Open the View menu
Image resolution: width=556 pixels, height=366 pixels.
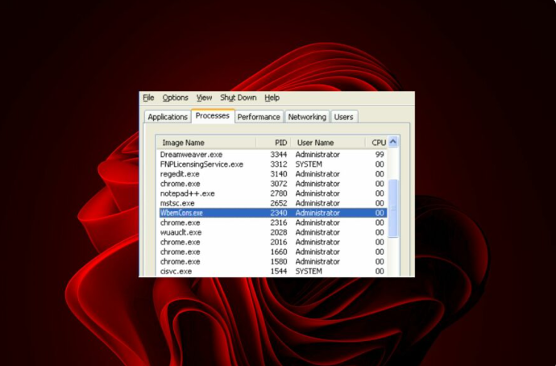[x=204, y=98]
